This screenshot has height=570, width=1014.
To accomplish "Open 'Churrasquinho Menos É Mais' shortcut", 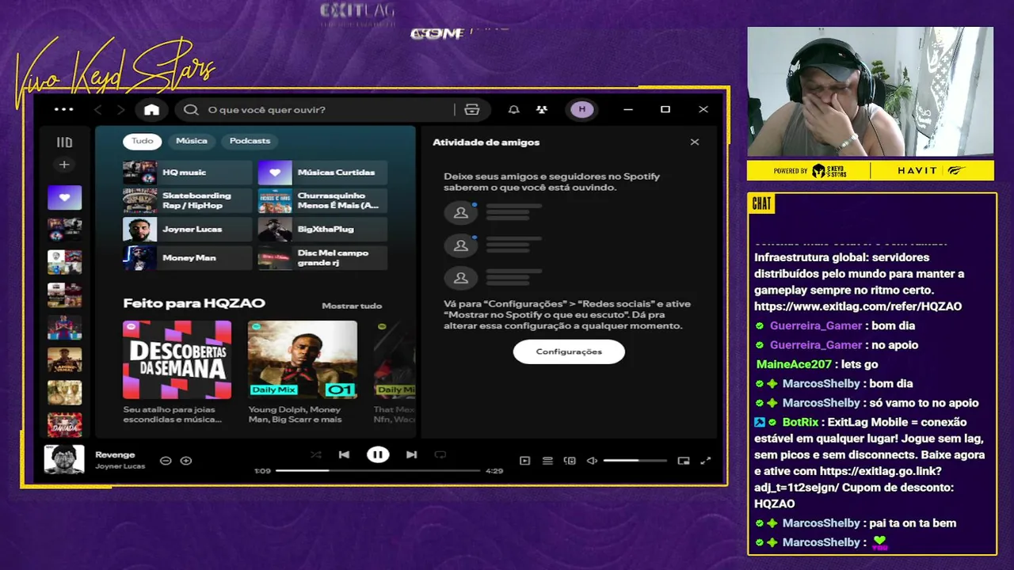I will (322, 201).
